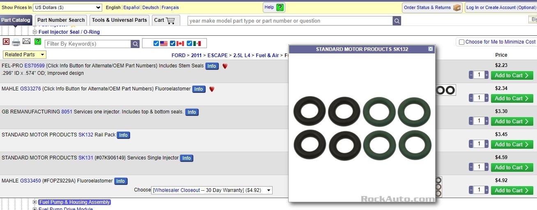Click the printer icon

(16, 42)
